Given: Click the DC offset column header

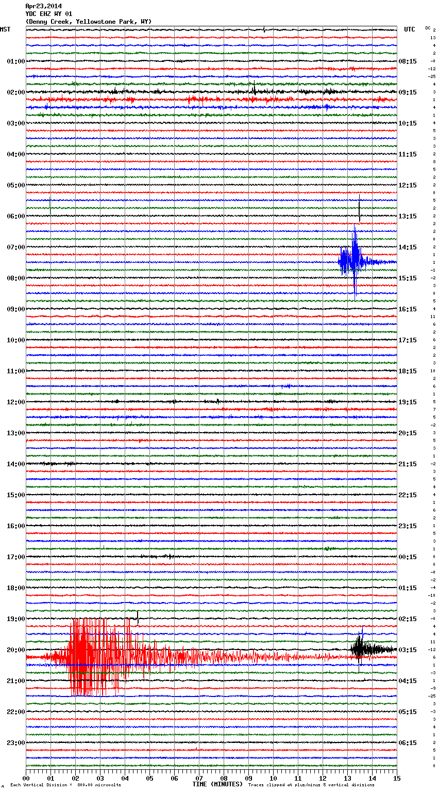Looking at the screenshot, I should (428, 28).
